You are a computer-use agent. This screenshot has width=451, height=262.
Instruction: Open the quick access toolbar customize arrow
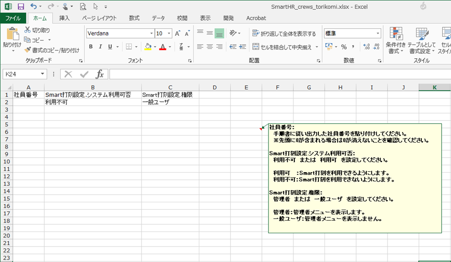105,7
